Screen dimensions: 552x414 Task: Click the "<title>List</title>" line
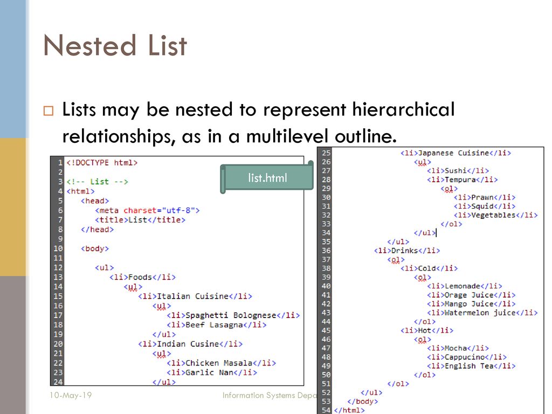(140, 220)
